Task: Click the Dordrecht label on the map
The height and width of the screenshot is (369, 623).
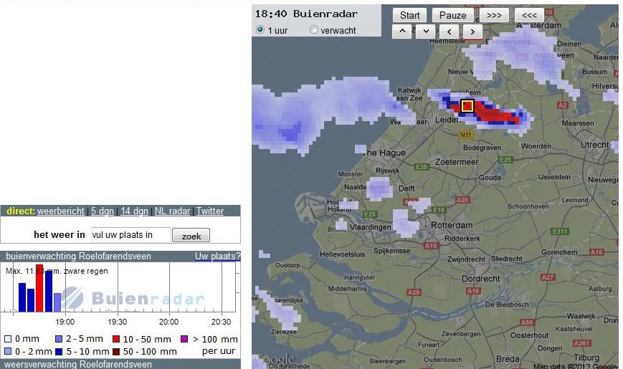Action: tap(481, 279)
